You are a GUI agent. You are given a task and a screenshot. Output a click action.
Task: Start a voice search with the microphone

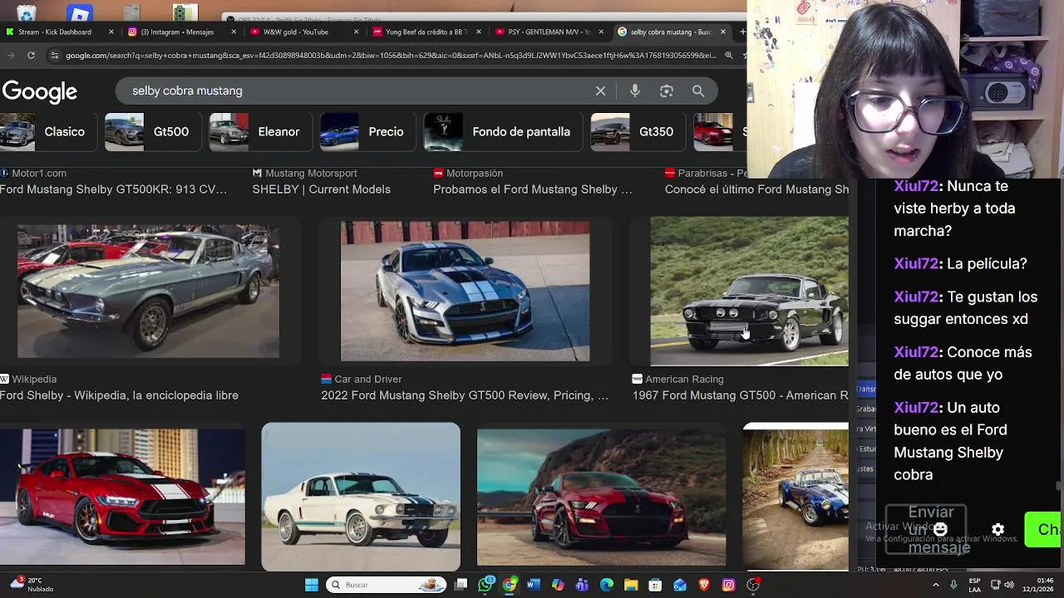[635, 91]
